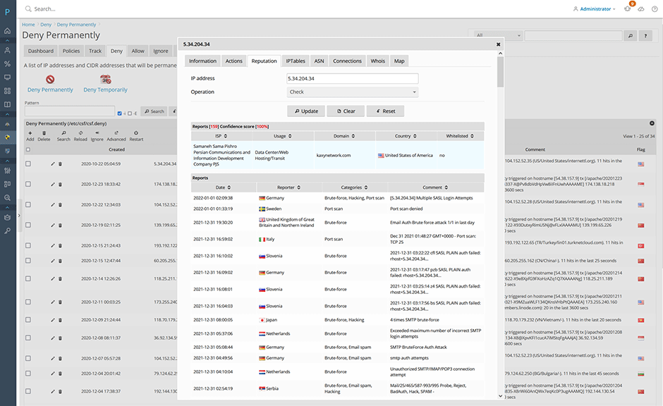Open the Operation dropdown set to Check
Screen dimensions: 663x406
(352, 92)
